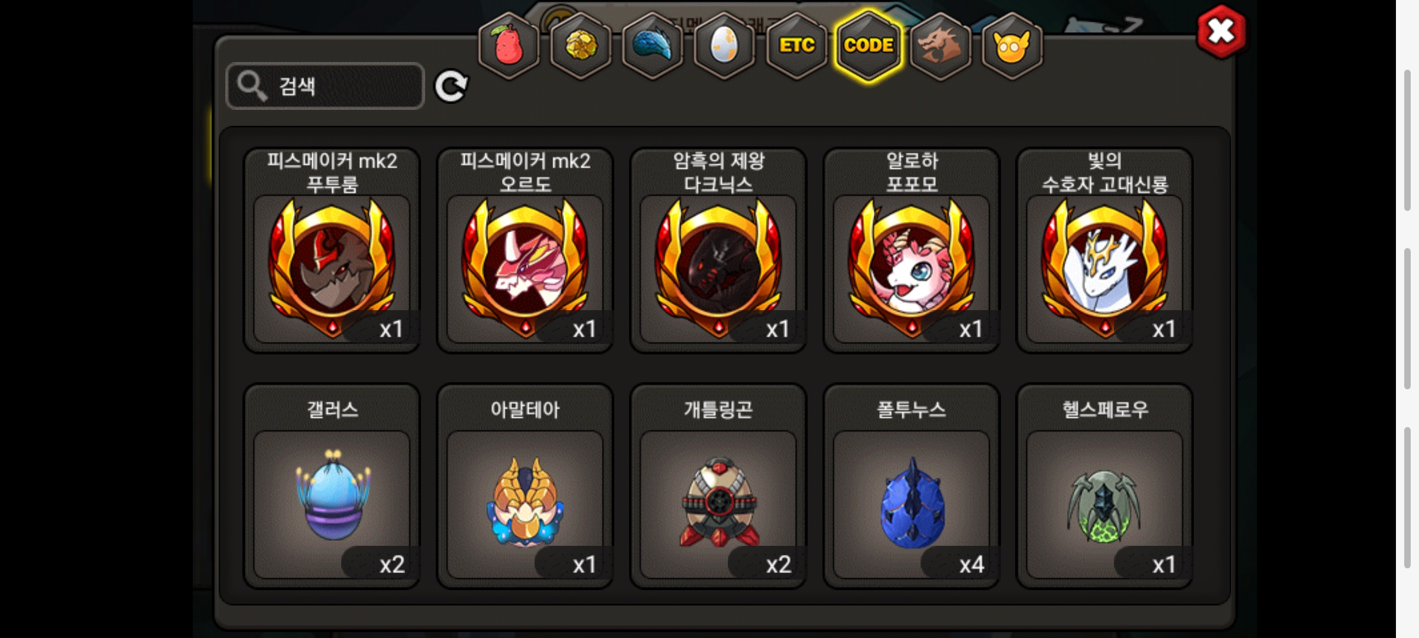Image resolution: width=1419 pixels, height=638 pixels.
Task: Select the CODE inventory tab
Action: point(869,45)
